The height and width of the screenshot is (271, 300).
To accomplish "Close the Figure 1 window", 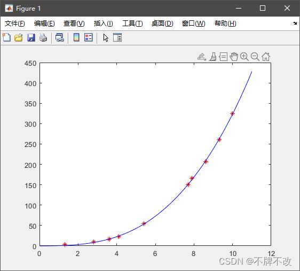I will 287,8.
